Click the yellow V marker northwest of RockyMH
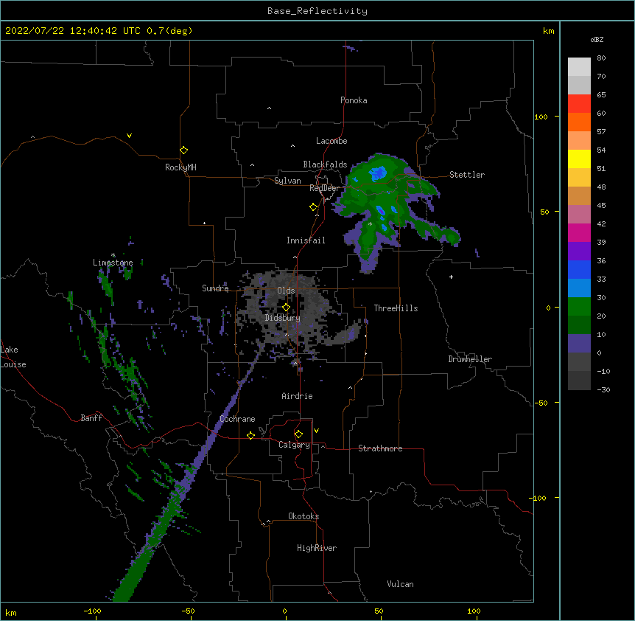This screenshot has width=635, height=621. point(129,136)
